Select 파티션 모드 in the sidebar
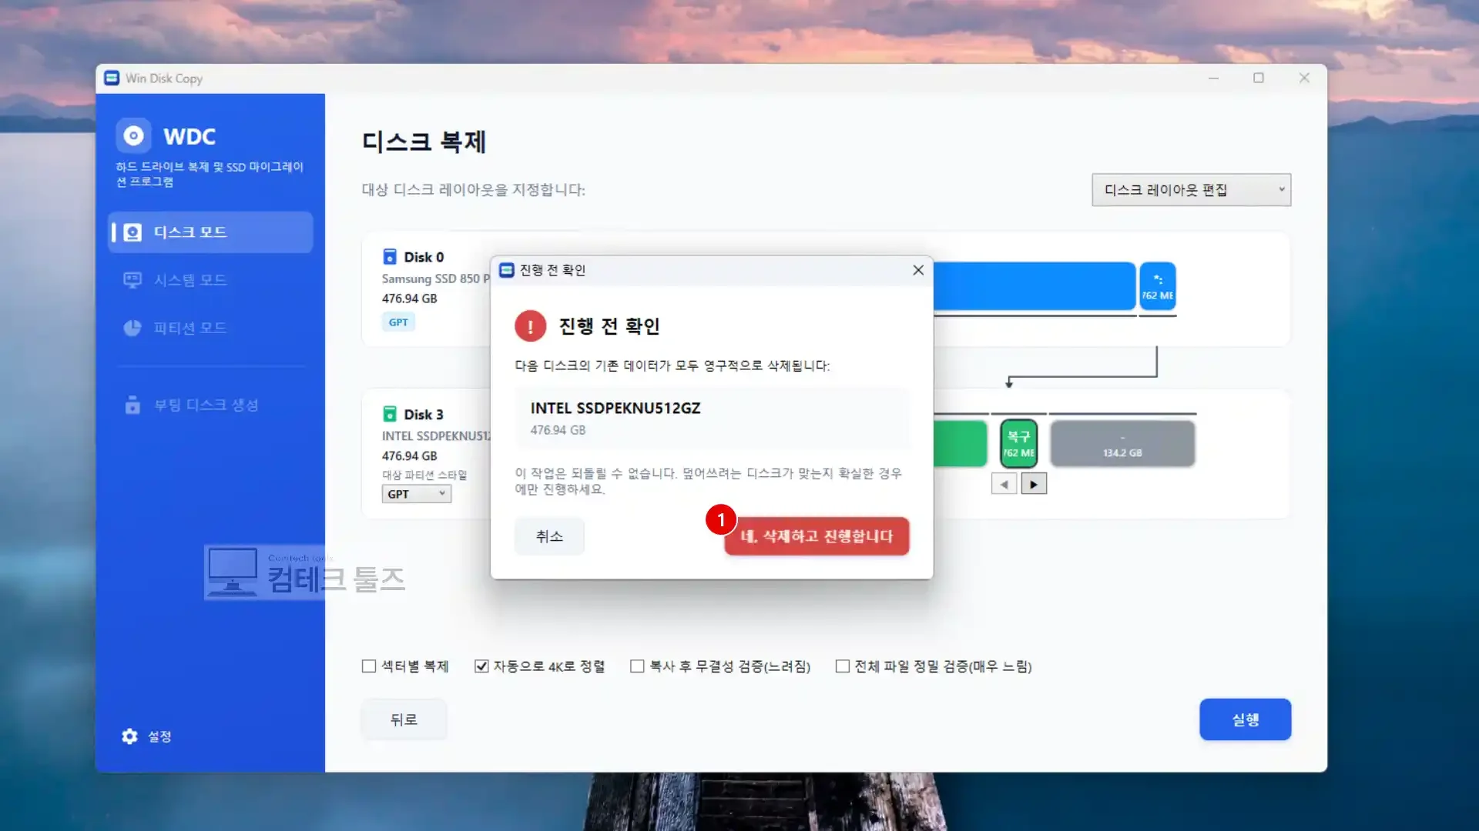 point(210,328)
